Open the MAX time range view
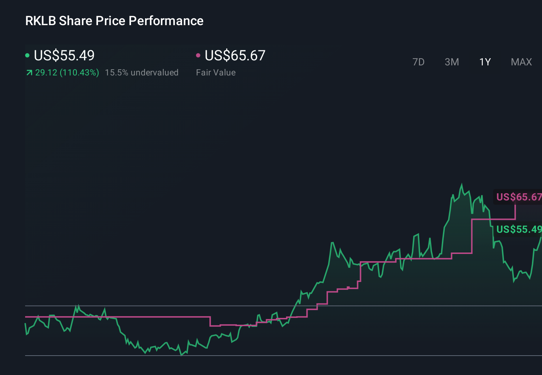This screenshot has height=375, width=542. tap(521, 62)
